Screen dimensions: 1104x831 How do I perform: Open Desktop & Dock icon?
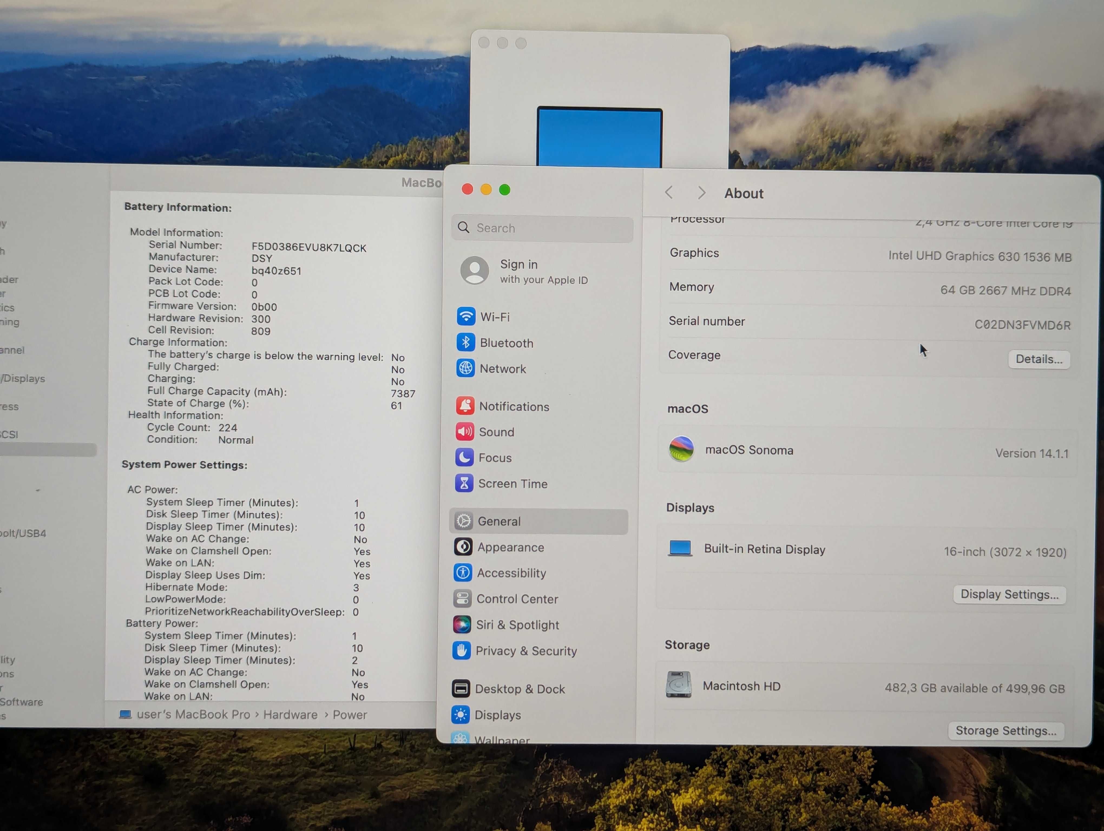click(461, 688)
